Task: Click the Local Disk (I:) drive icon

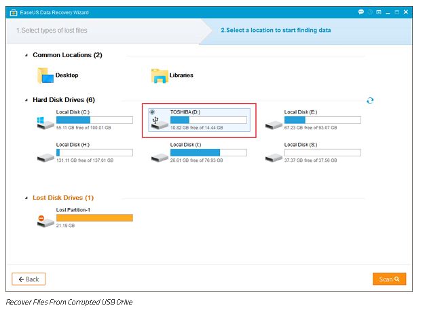Action: coord(160,158)
